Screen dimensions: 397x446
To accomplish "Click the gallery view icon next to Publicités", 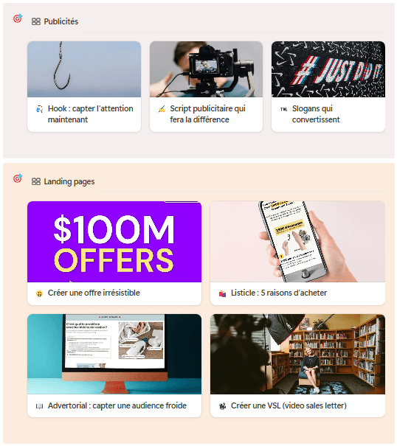I will (x=36, y=21).
